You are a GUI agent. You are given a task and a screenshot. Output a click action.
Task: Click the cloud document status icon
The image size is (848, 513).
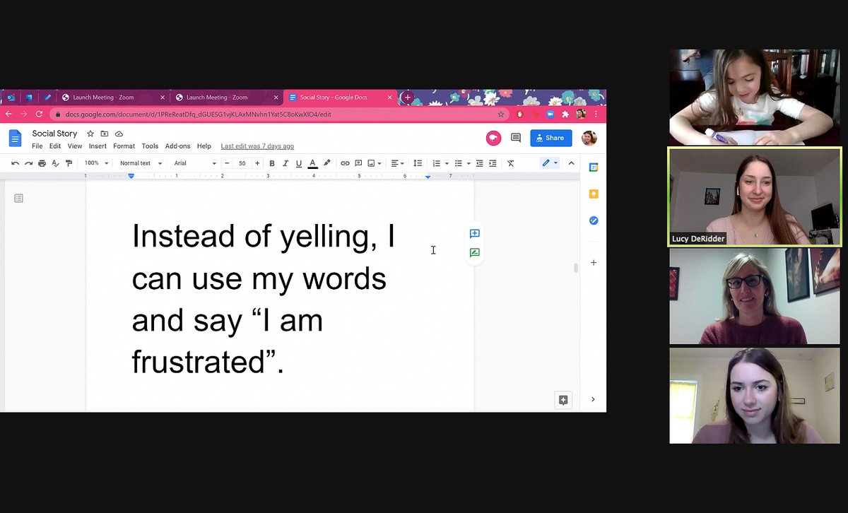point(119,134)
